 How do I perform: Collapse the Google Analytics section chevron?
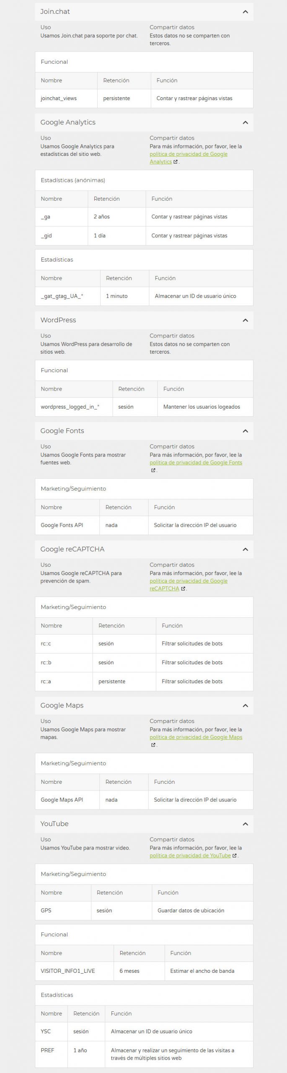(246, 122)
